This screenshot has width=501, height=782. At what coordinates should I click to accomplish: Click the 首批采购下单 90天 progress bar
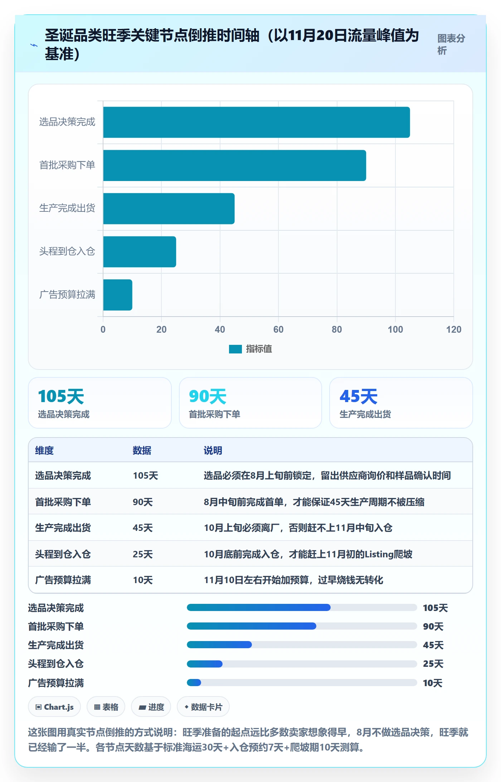coord(302,626)
